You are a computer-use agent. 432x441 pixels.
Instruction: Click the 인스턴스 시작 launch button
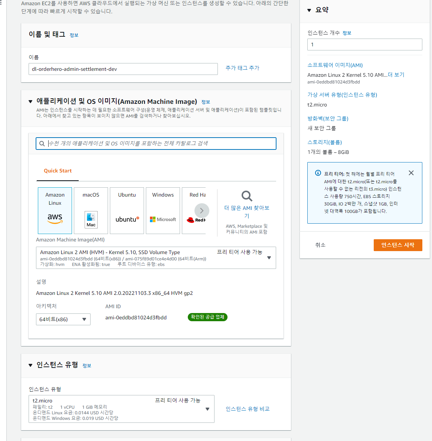click(398, 245)
